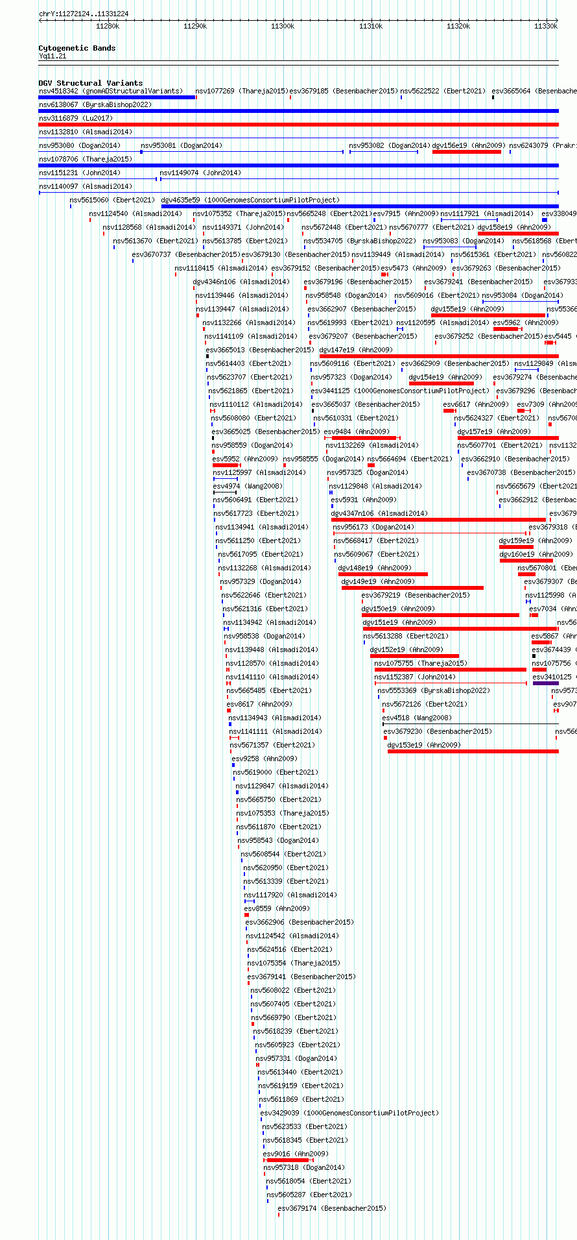This screenshot has height=1240, width=577.
Task: Click nsv5553369 (ByrskaBishop2022) label
Action: 434,690
